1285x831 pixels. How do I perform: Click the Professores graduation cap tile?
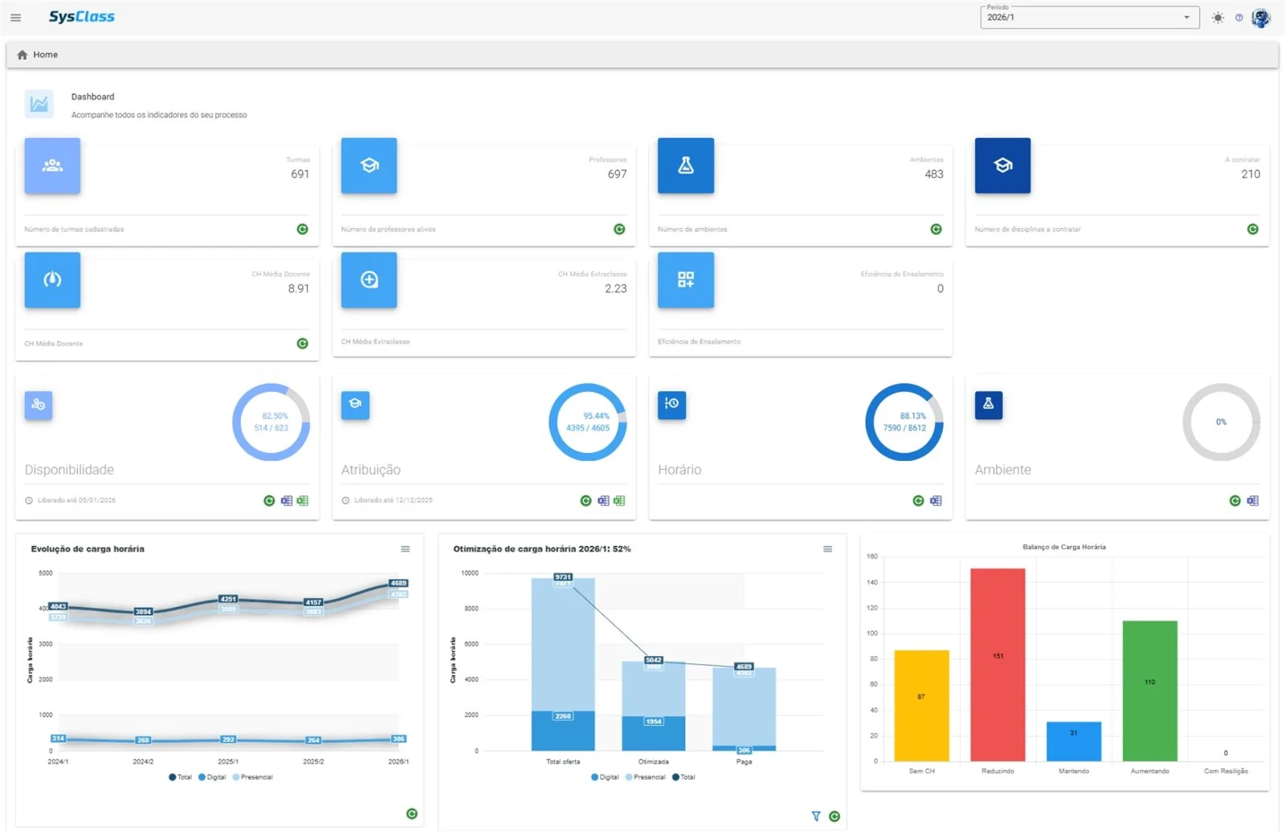(x=369, y=165)
